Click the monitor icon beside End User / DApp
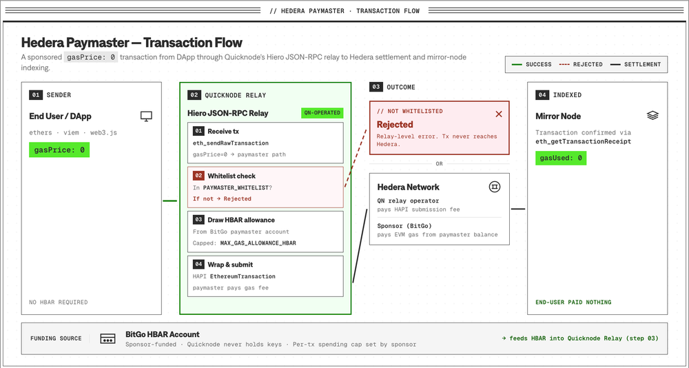The width and height of the screenshot is (689, 368). (146, 116)
